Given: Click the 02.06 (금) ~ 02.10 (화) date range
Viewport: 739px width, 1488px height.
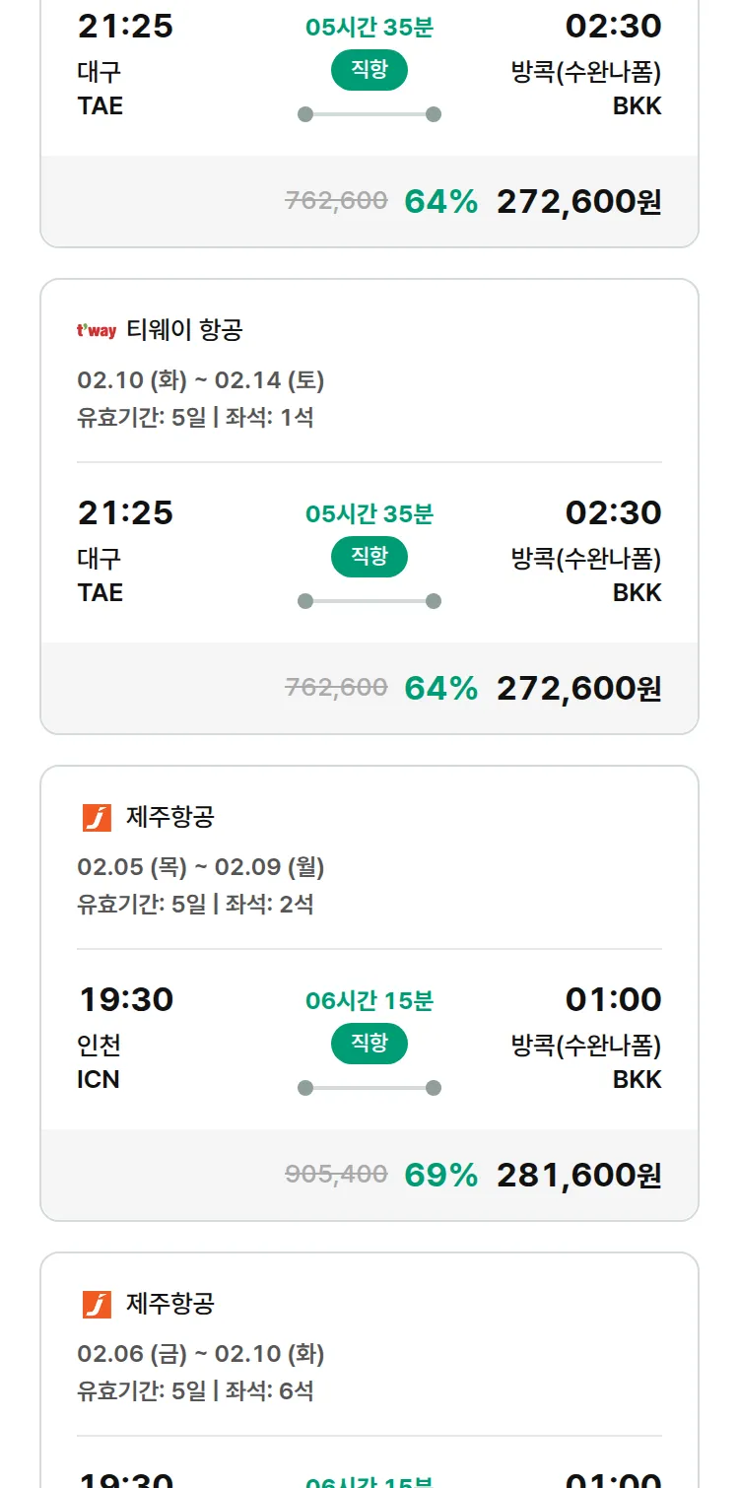Looking at the screenshot, I should 201,1354.
